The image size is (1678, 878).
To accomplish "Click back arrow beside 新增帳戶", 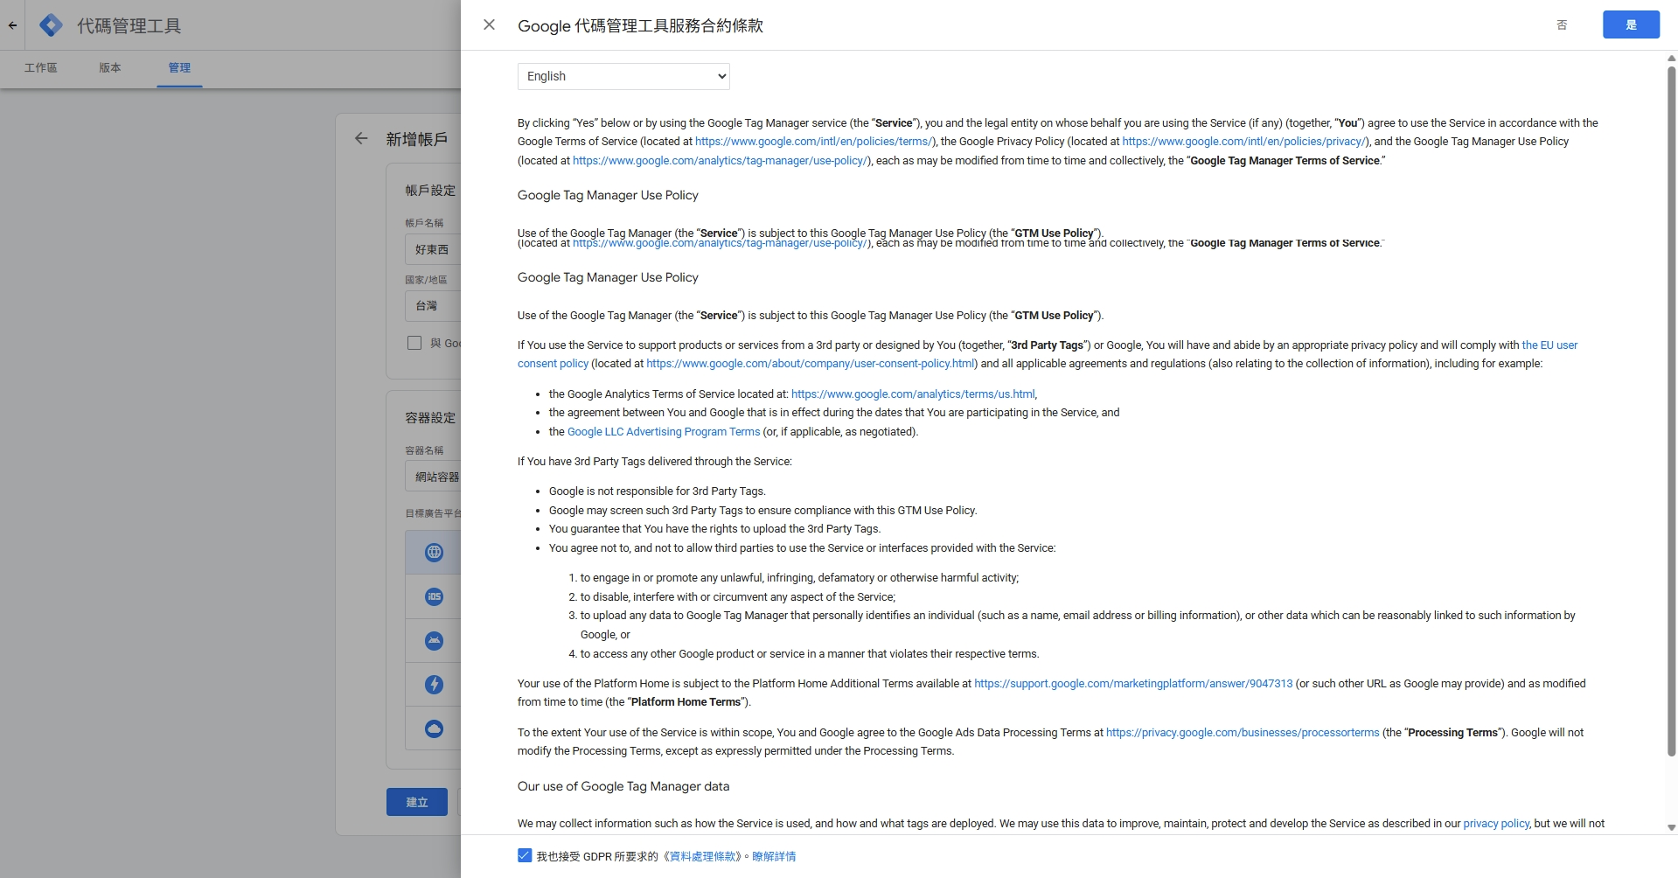I will [x=361, y=138].
